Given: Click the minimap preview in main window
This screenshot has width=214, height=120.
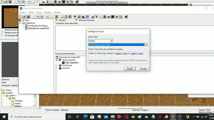Looking at the screenshot, I should pos(10,17).
